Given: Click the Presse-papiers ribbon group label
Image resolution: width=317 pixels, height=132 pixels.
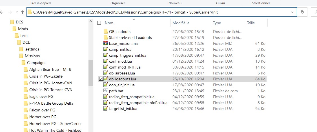Looking at the screenshot, I should pos(41,3).
